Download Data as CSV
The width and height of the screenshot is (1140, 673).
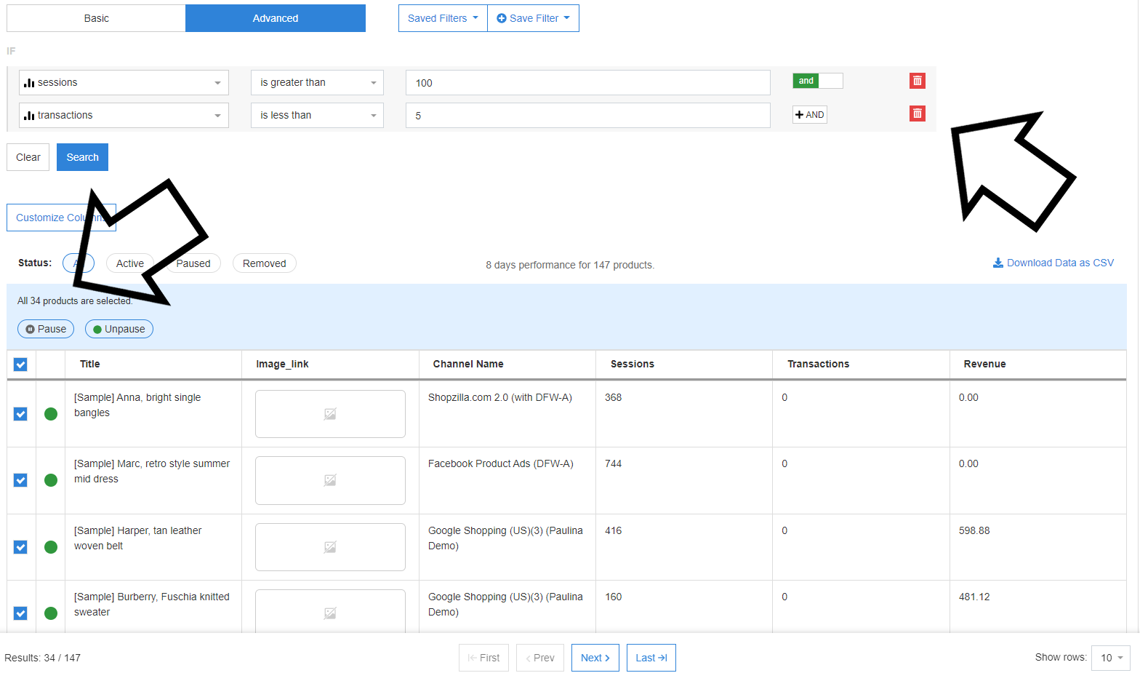(x=1053, y=263)
